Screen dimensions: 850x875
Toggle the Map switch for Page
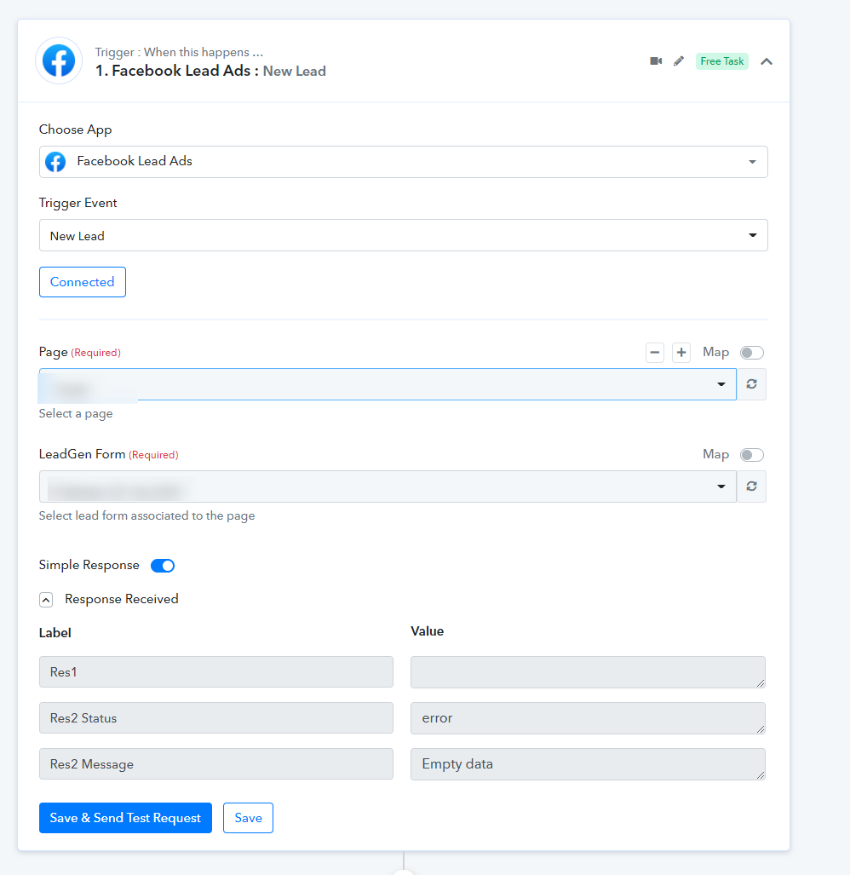[751, 353]
